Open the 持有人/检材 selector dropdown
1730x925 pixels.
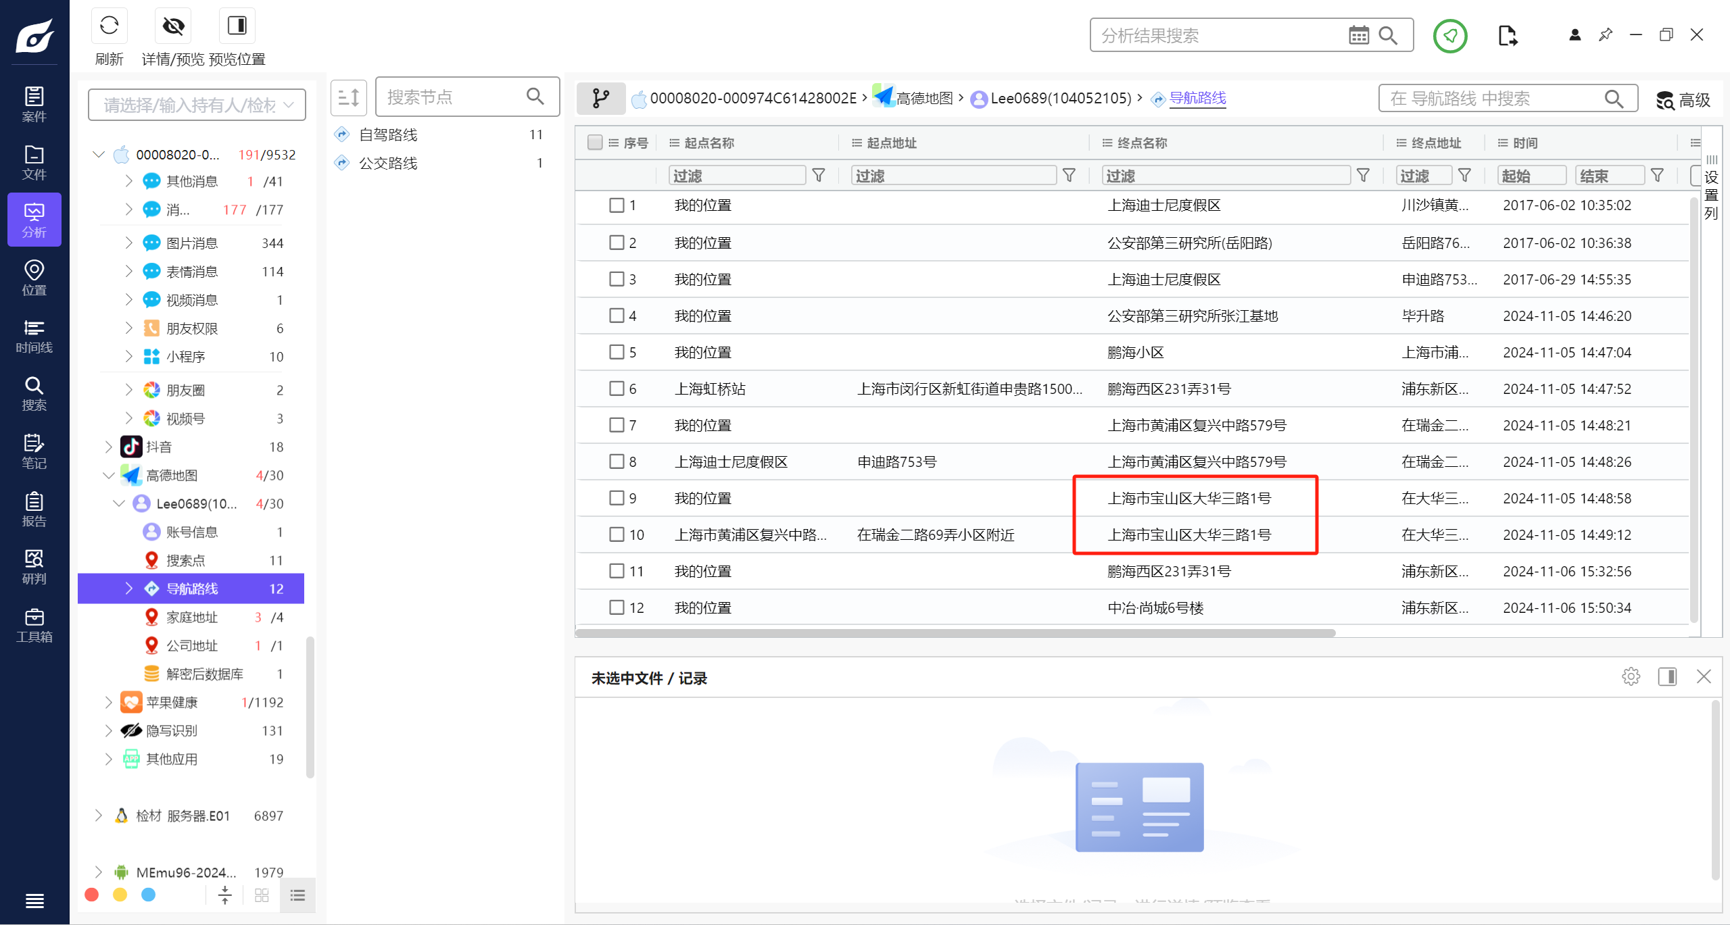[197, 105]
